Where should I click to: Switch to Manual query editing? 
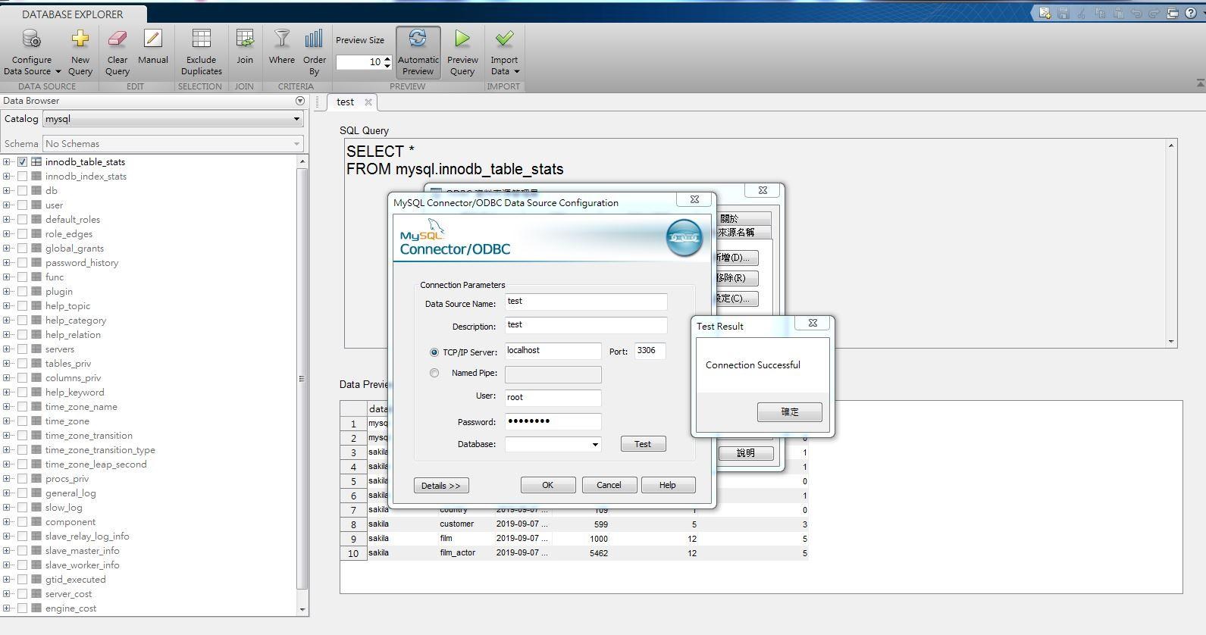pyautogui.click(x=153, y=47)
